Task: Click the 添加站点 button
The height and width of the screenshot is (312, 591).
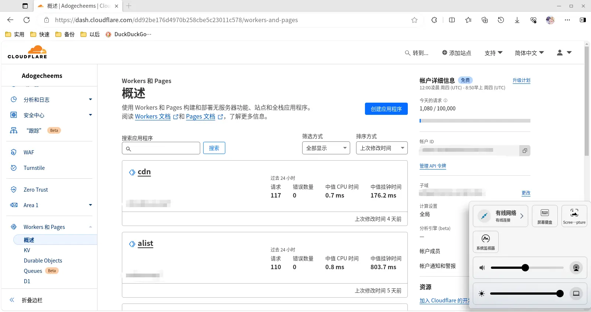Action: pyautogui.click(x=457, y=53)
